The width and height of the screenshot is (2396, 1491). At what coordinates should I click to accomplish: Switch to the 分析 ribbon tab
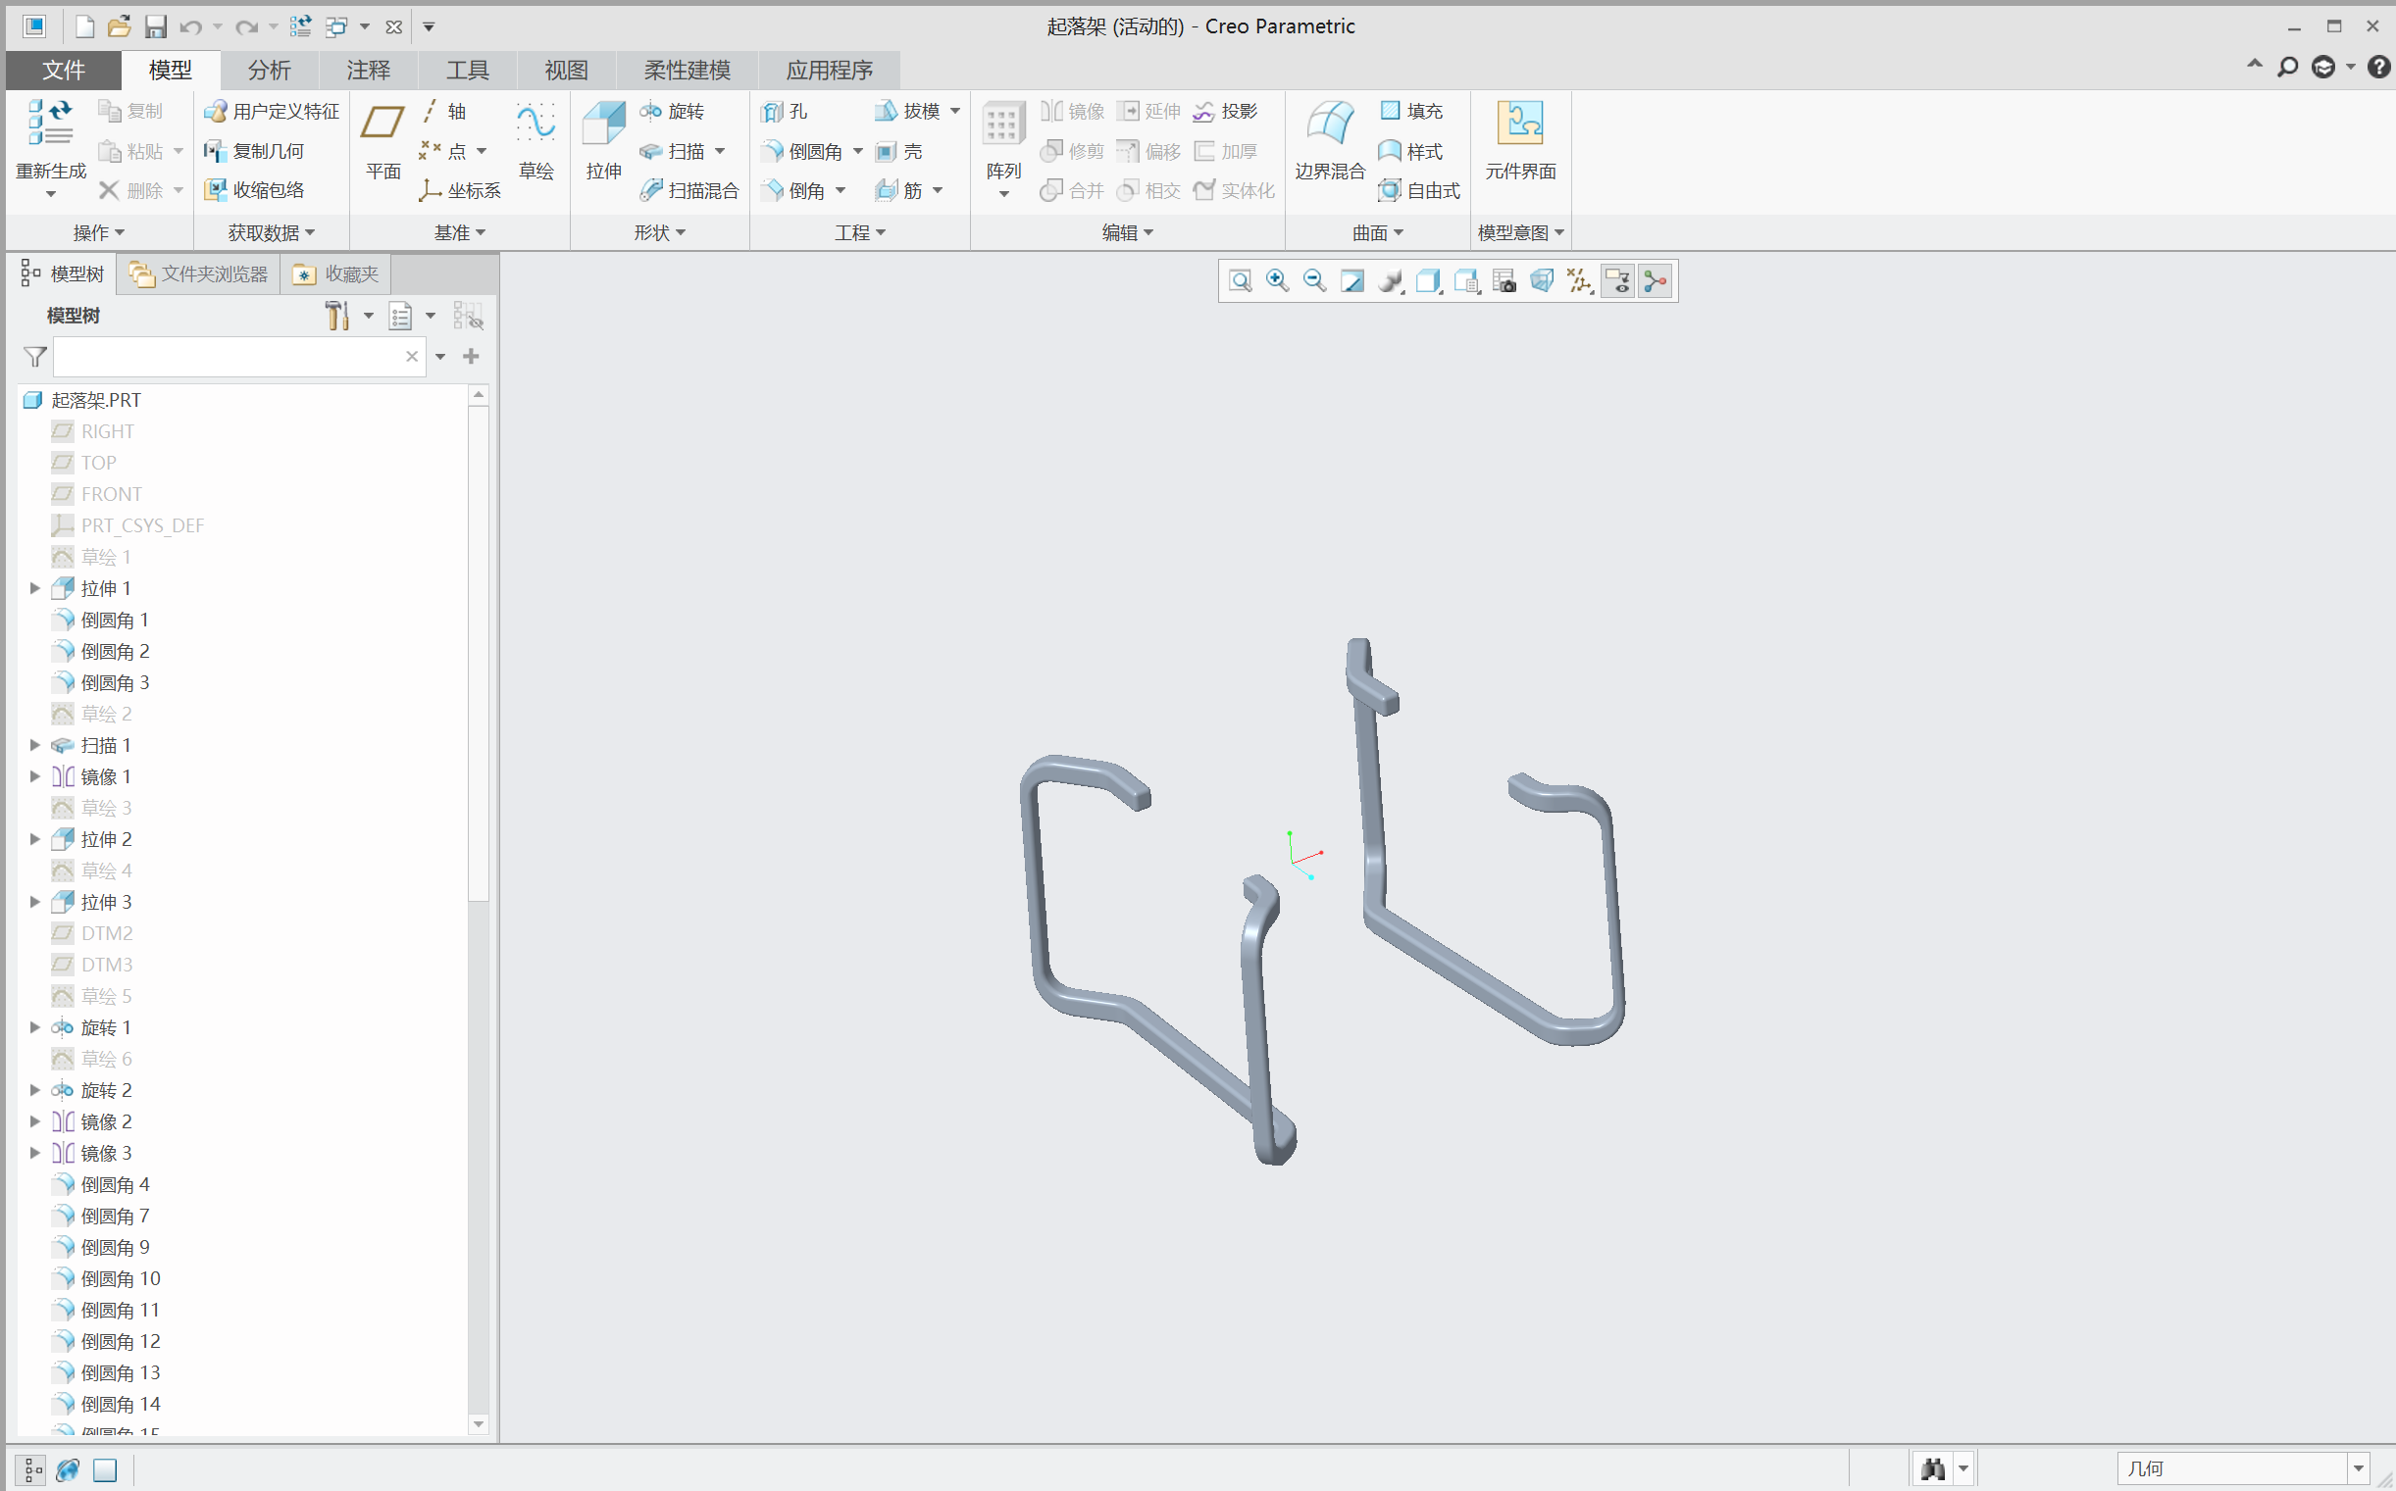point(269,70)
